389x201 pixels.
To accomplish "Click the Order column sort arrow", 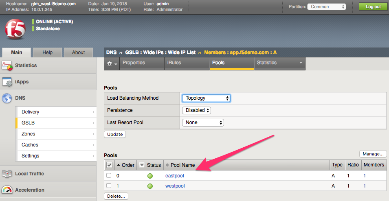I will click(119, 165).
